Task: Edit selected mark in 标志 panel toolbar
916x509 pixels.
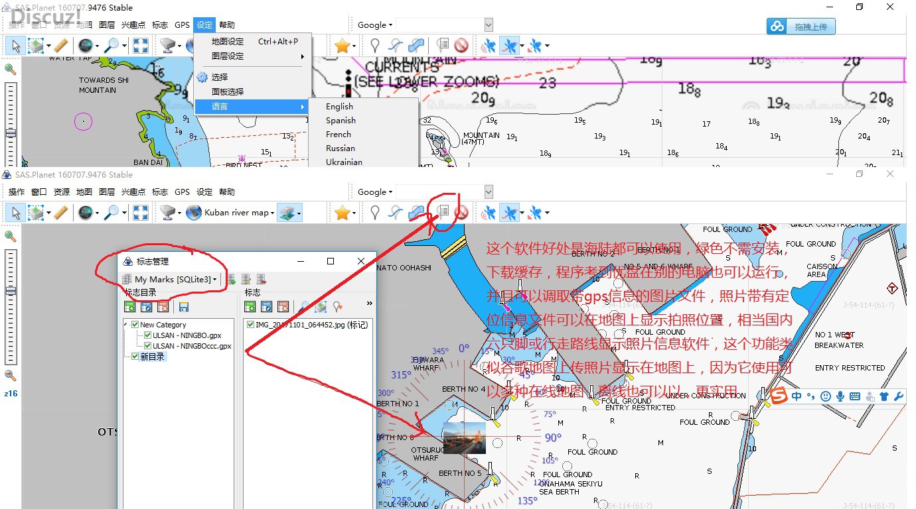Action: (267, 306)
